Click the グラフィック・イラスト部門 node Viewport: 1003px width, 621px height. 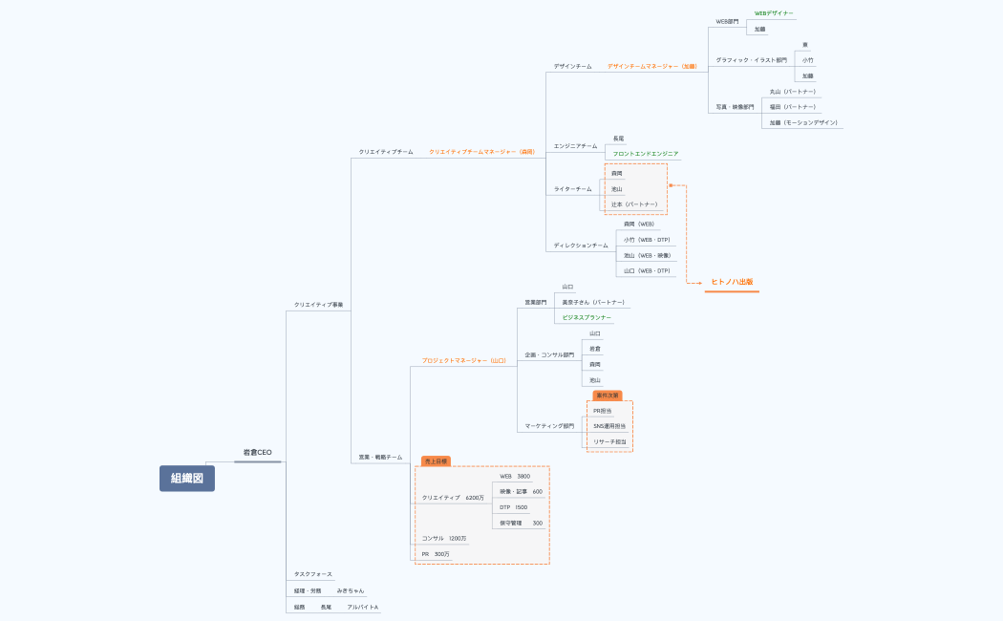point(751,59)
